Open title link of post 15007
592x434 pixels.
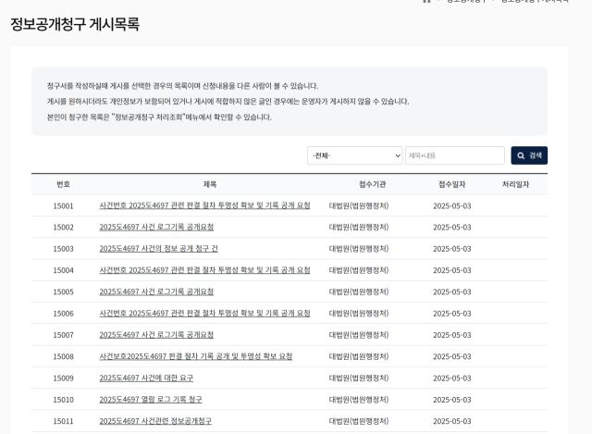156,335
